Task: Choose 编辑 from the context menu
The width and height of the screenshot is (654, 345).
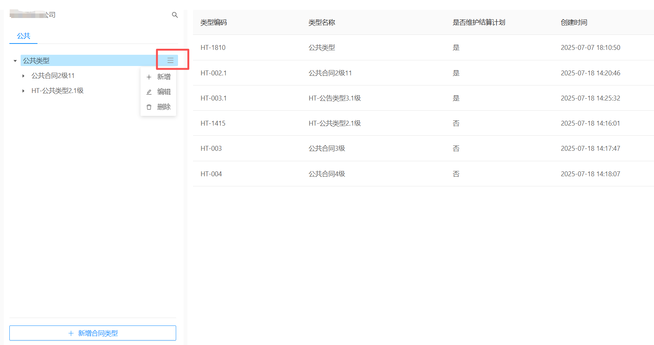Action: coord(163,92)
